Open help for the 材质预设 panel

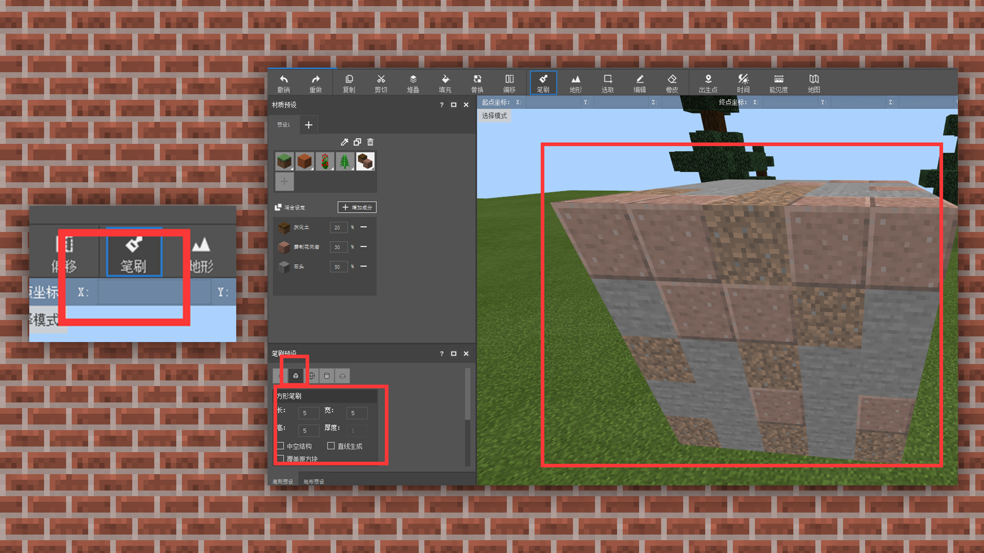[x=442, y=104]
